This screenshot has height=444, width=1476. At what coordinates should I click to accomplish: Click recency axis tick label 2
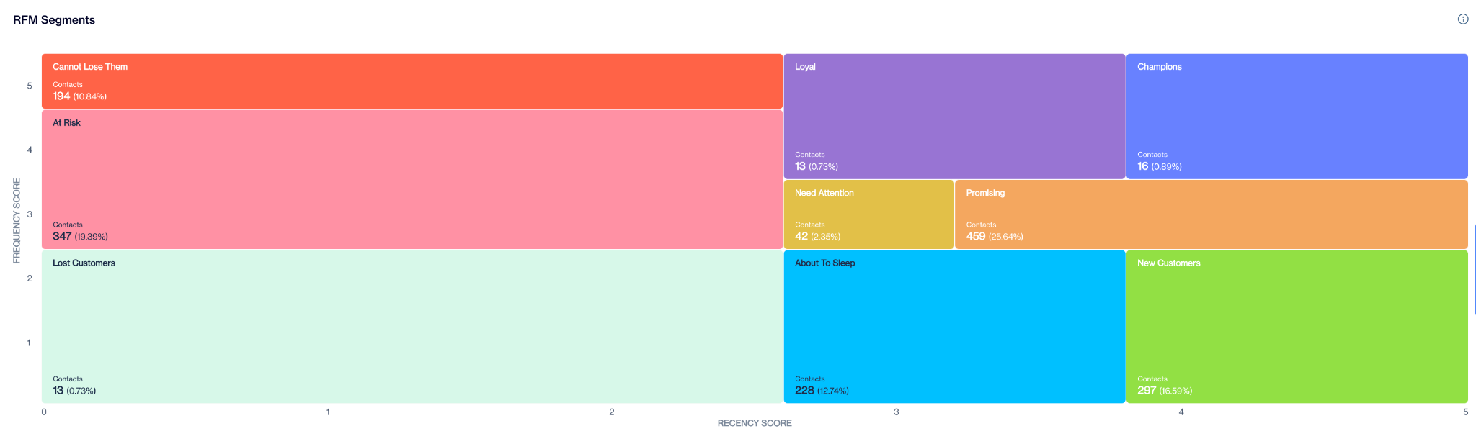click(x=612, y=412)
